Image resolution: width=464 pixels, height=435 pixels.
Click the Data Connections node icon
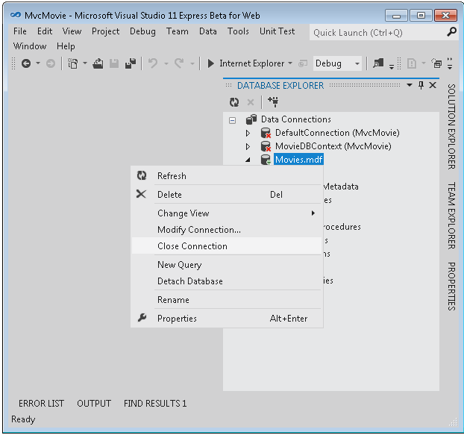pos(251,119)
